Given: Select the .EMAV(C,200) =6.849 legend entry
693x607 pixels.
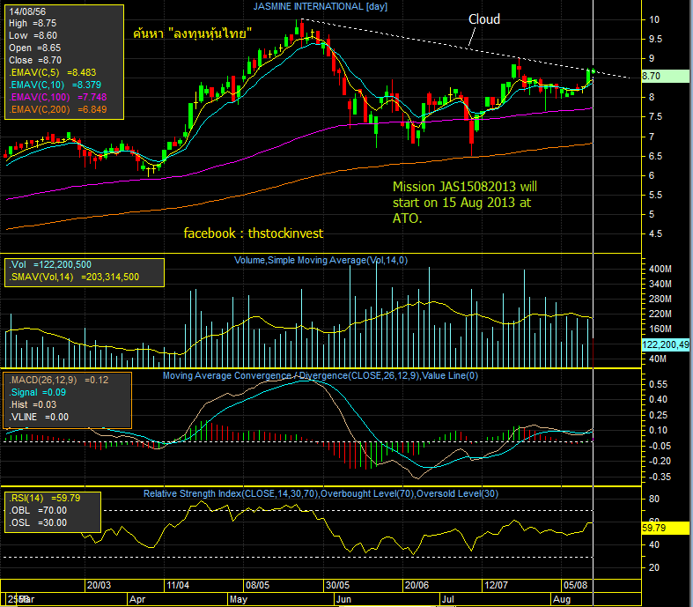Looking at the screenshot, I should pos(58,109).
